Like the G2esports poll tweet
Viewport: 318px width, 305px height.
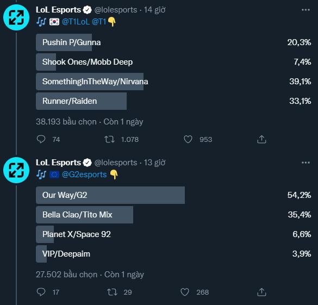[x=185, y=292]
